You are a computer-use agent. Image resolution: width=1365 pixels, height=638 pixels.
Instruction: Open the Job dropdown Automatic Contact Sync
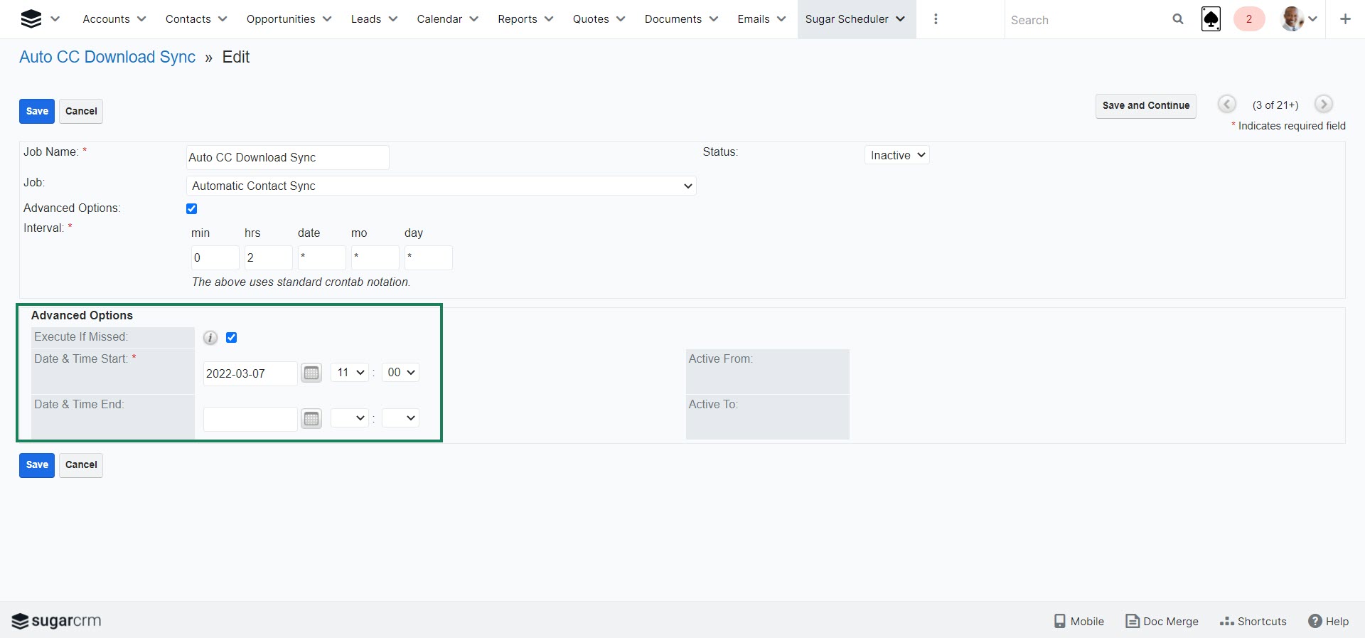(441, 186)
